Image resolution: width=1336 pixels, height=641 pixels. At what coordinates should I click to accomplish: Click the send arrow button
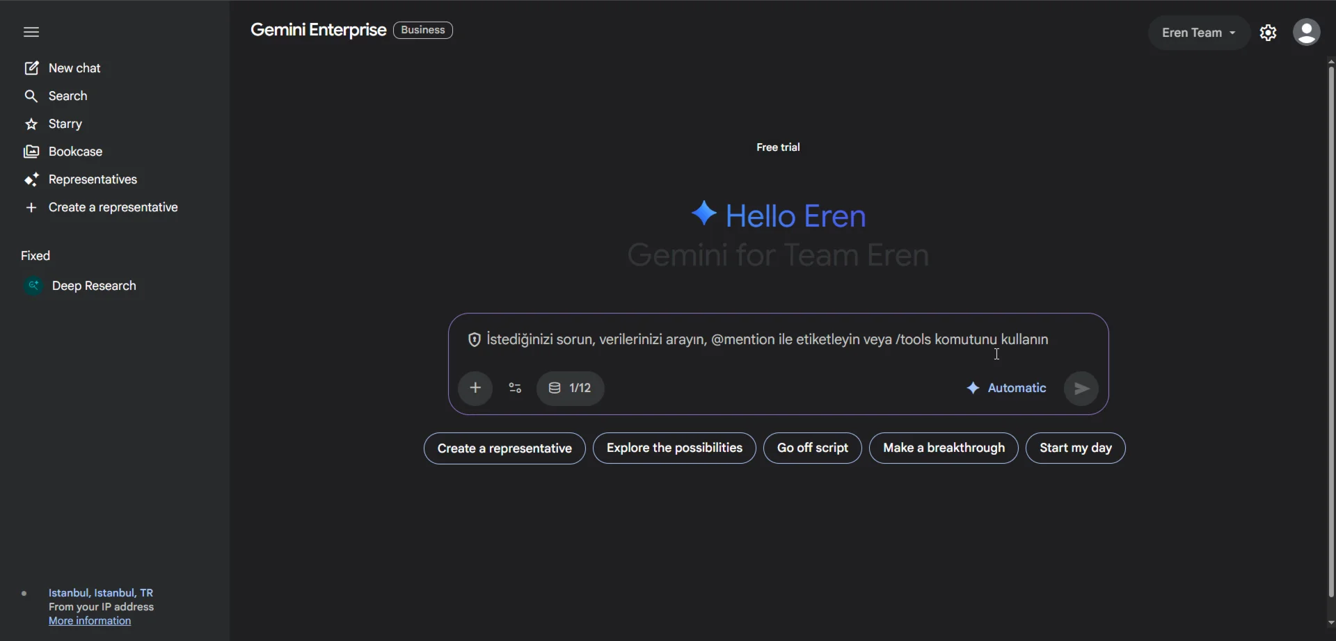coord(1081,389)
